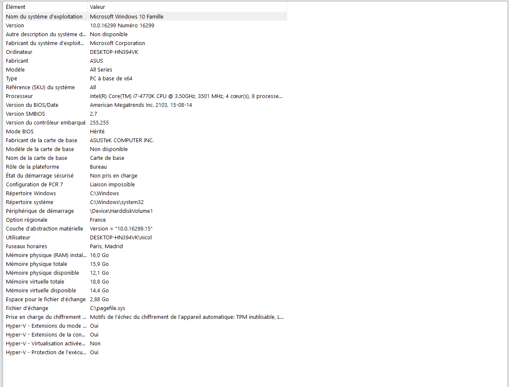This screenshot has height=387, width=509.
Task: Select the Fuseaux horaires Paris, Madrid row
Action: pos(145,246)
